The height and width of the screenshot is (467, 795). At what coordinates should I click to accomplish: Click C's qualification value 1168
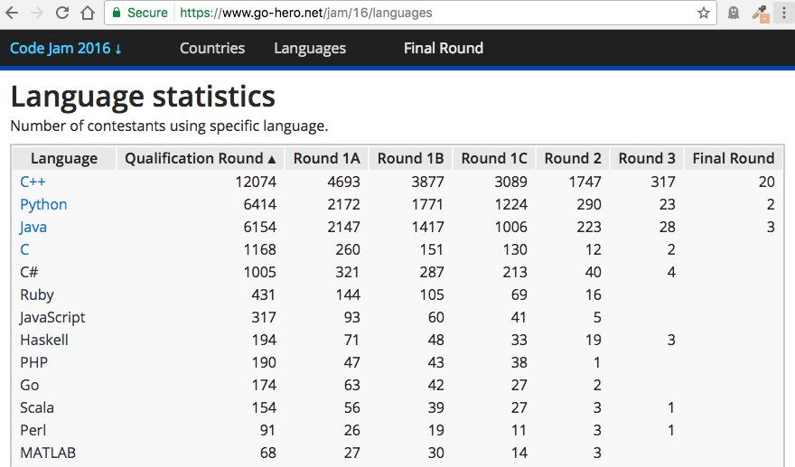click(x=259, y=249)
